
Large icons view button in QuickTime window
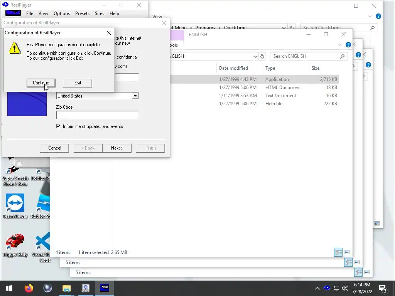coord(377,223)
